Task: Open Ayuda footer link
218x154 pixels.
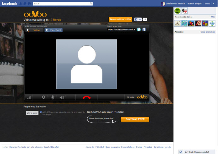Action: pyautogui.click(x=168, y=147)
